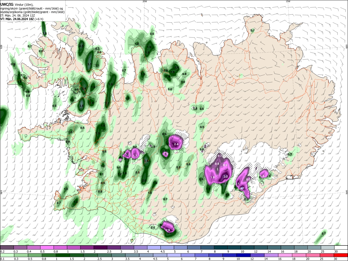The height and width of the screenshot is (261, 348).
Task: Click the bright magenta swatch at 0.5 in upper legend row
Action: pyautogui.click(x=47, y=248)
